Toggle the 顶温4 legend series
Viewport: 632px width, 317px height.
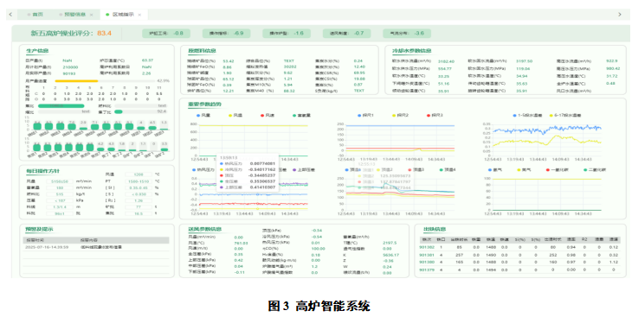448,170
